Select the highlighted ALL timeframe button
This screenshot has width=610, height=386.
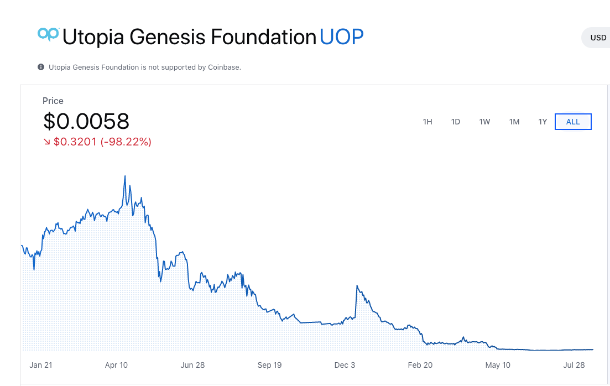[573, 121]
